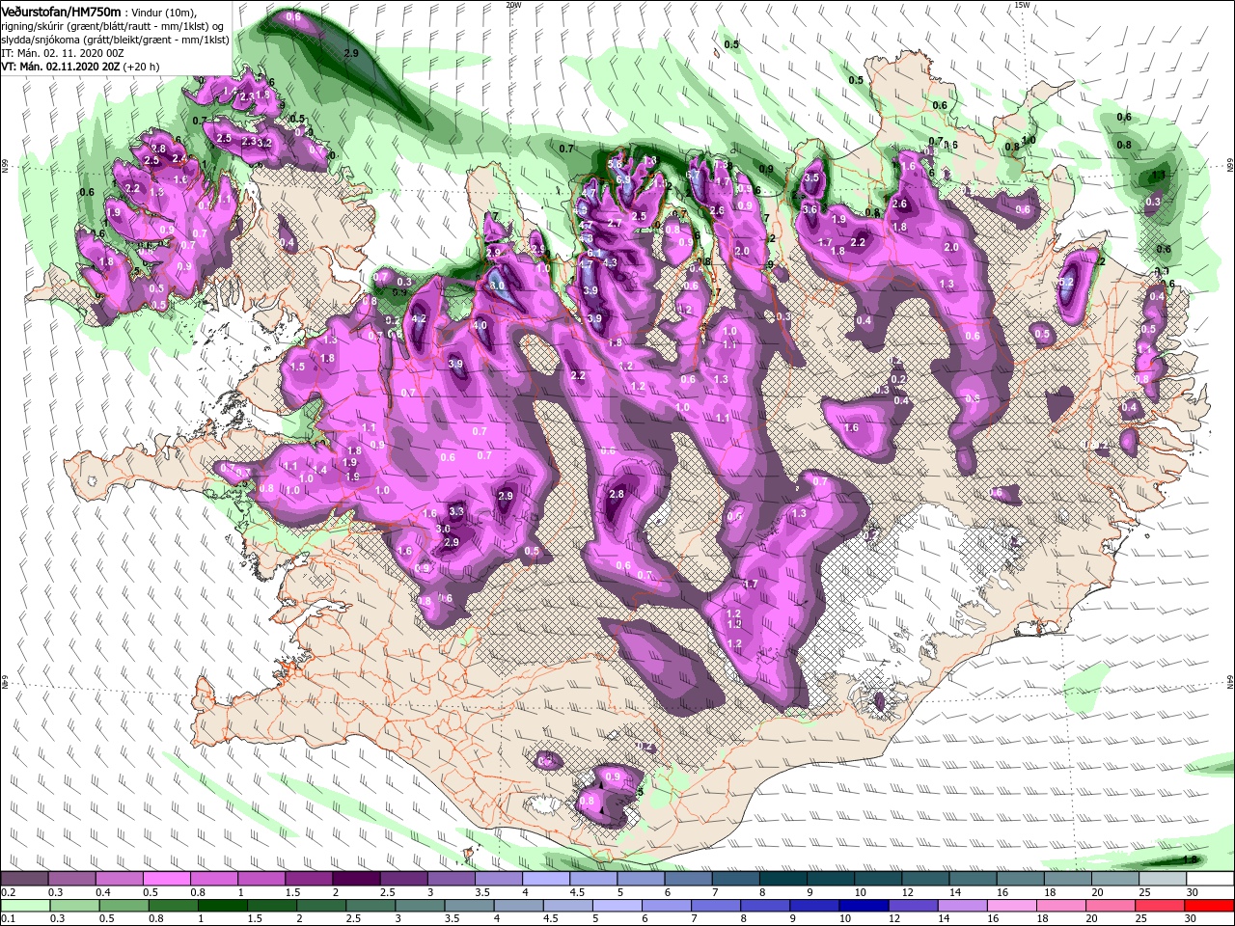Pick the white 30 swatch in upper legend row
Image resolution: width=1235 pixels, height=926 pixels.
coord(1211,879)
